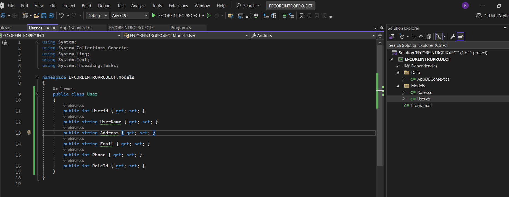Start debugging with green play button
Viewport: 509px width, 197px height.
pos(154,16)
